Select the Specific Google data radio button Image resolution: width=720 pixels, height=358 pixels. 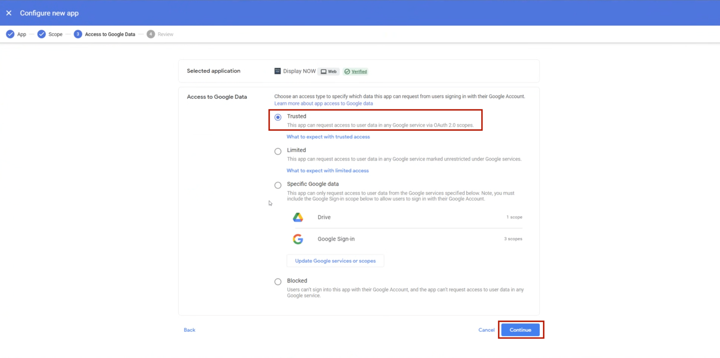tap(278, 185)
